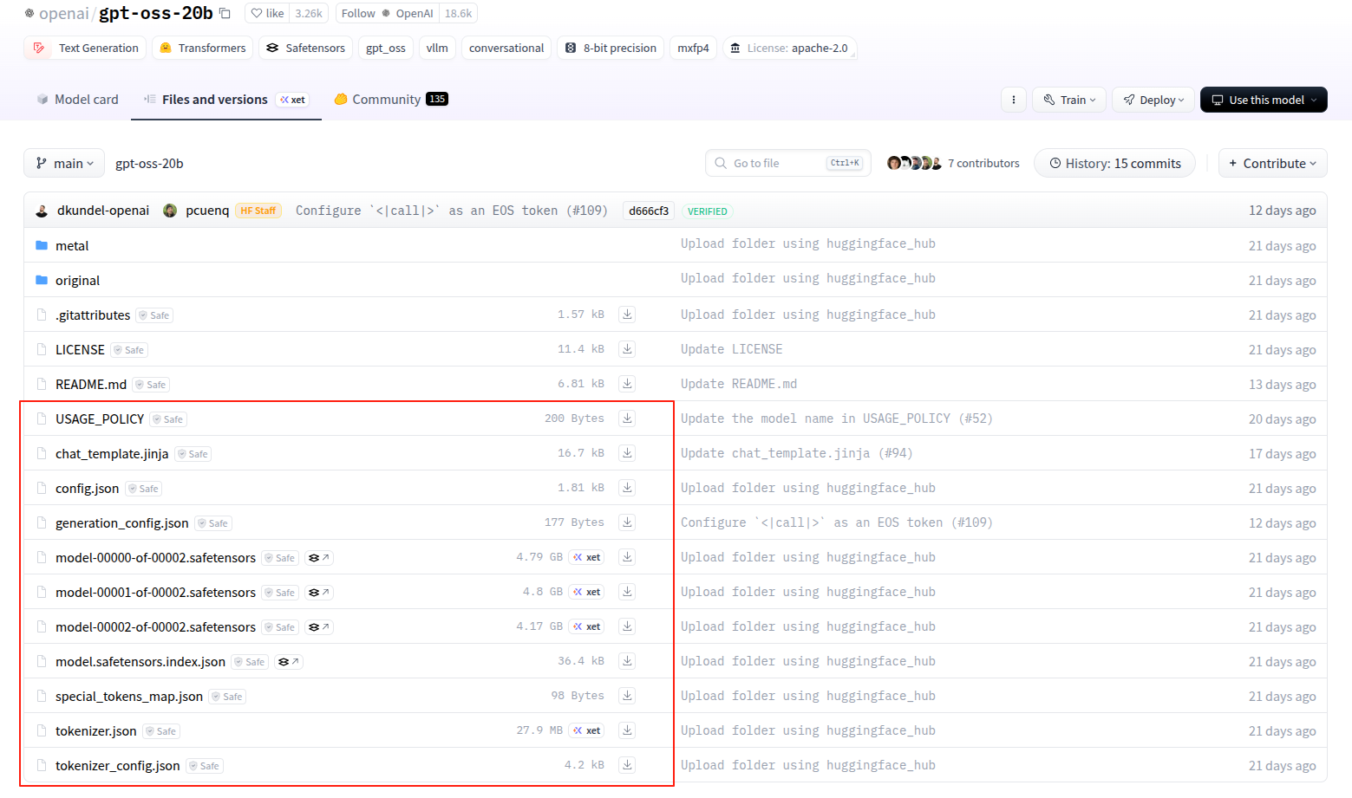Open the Community tab

(390, 100)
